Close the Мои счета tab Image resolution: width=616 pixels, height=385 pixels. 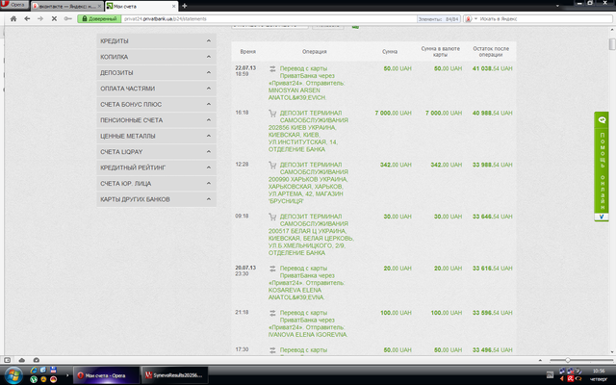173,7
